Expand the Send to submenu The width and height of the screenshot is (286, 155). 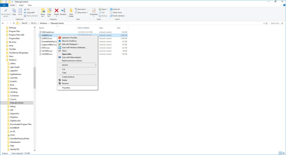(x=78, y=65)
